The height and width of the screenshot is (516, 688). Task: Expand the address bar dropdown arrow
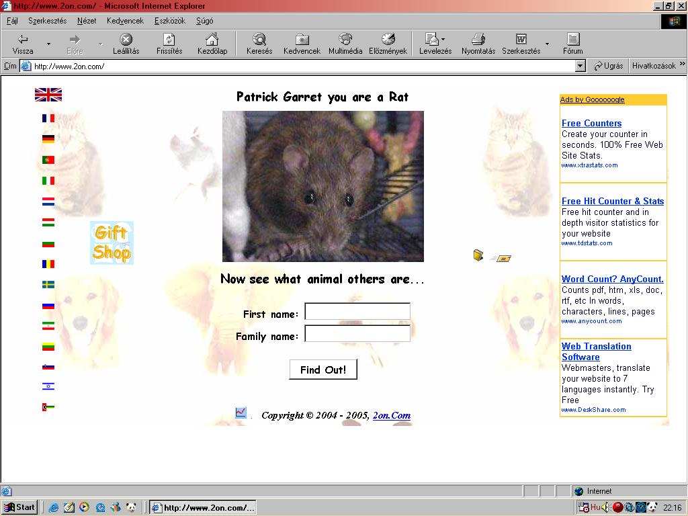tap(580, 66)
